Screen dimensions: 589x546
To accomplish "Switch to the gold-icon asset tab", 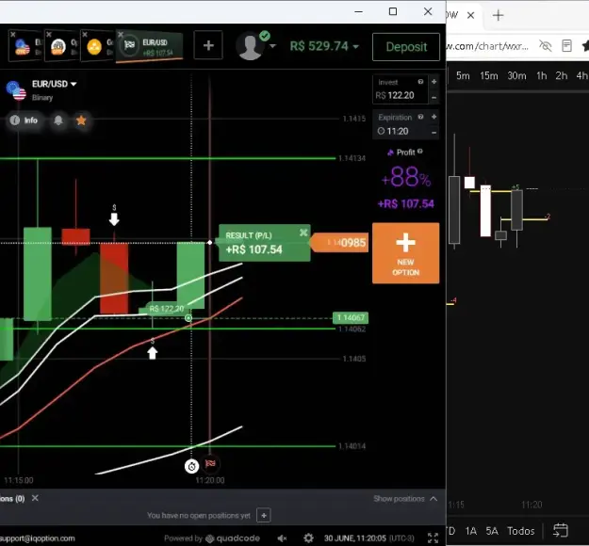I will click(x=97, y=46).
